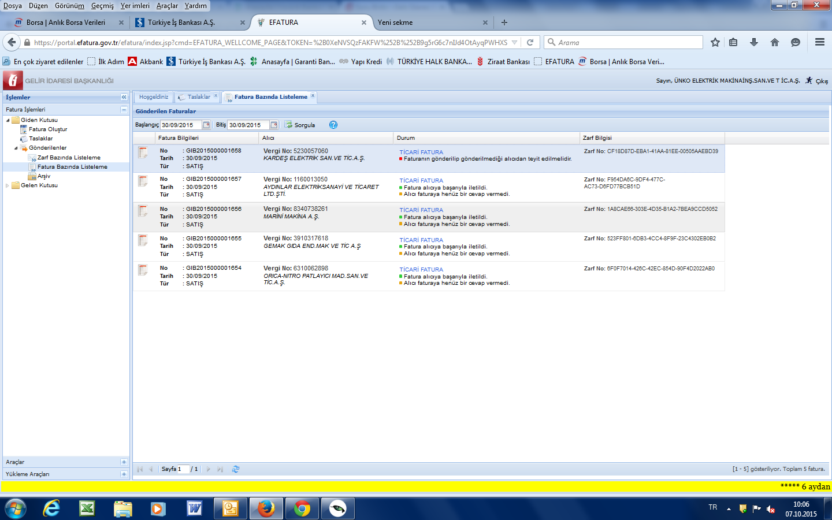Open Fatura Oluştur in the sidebar
This screenshot has width=832, height=520.
click(x=48, y=129)
